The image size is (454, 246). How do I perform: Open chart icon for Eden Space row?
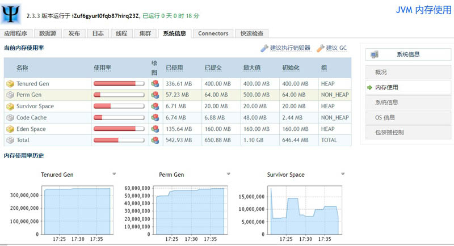coord(155,129)
